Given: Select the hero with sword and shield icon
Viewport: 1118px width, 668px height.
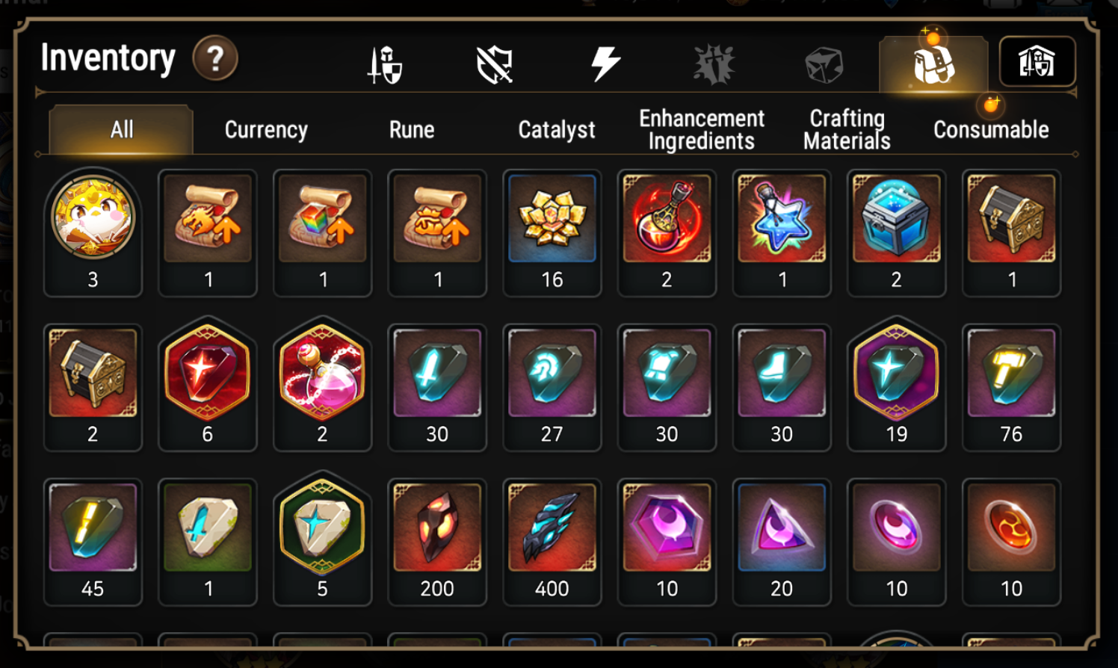Looking at the screenshot, I should 385,64.
